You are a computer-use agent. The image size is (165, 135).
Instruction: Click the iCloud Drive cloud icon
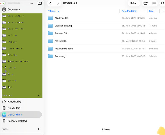pyautogui.click(x=4, y=102)
